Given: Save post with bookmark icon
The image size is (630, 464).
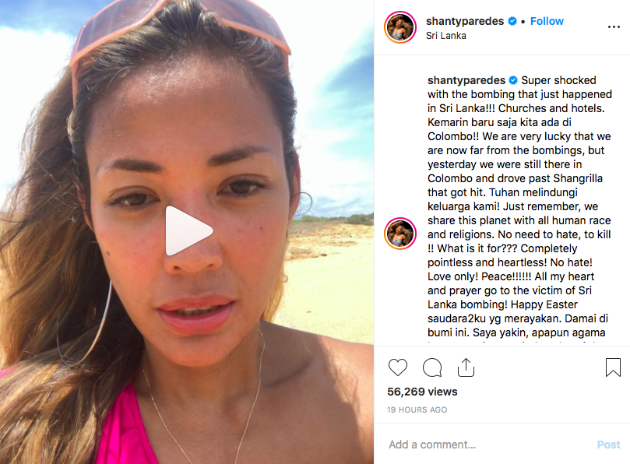Looking at the screenshot, I should pos(613,367).
